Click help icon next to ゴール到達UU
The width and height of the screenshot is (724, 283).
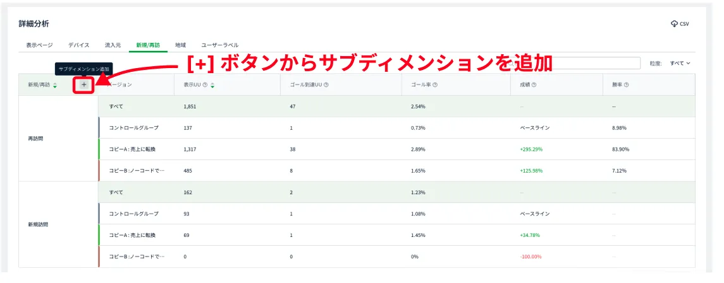pyautogui.click(x=326, y=85)
